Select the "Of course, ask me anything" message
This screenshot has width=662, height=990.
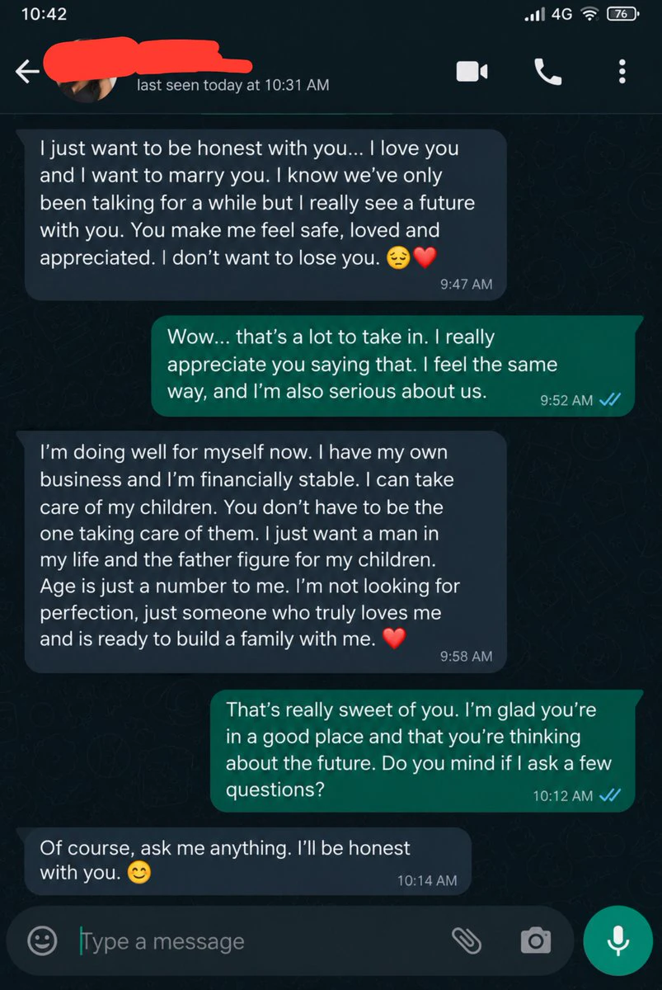pos(248,860)
